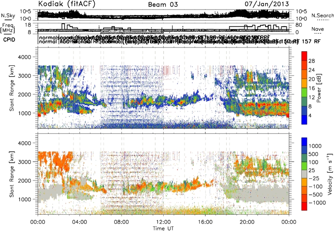The width and height of the screenshot is (334, 231).
Task: Click the date '07/Jan/2013'
Action: pos(267,4)
